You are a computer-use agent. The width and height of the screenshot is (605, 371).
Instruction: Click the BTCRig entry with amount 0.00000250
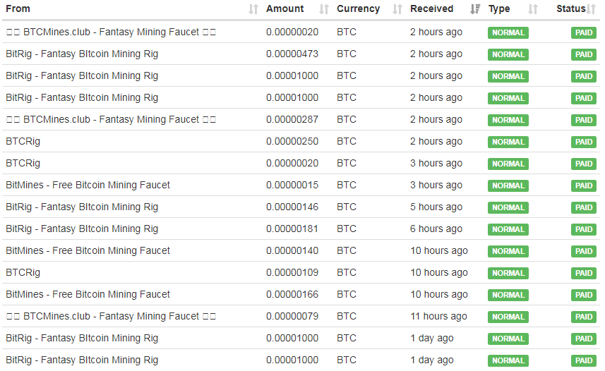[23, 141]
